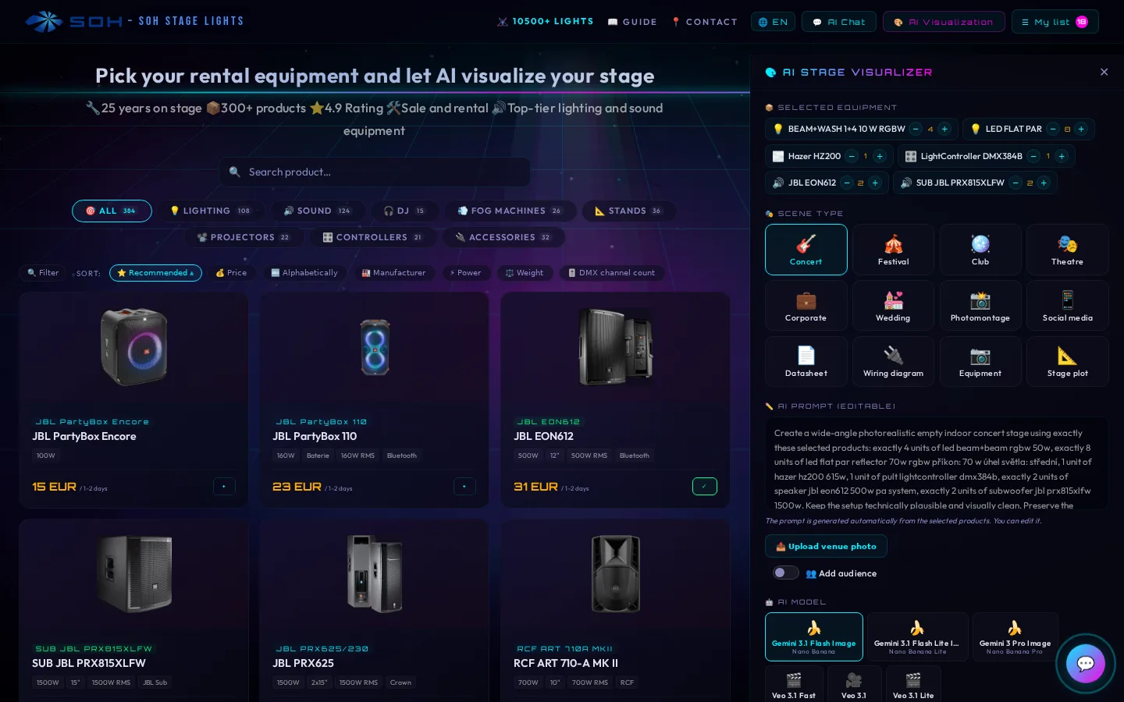The height and width of the screenshot is (702, 1124).
Task: Pick the Theatre scene type
Action: pyautogui.click(x=1067, y=250)
